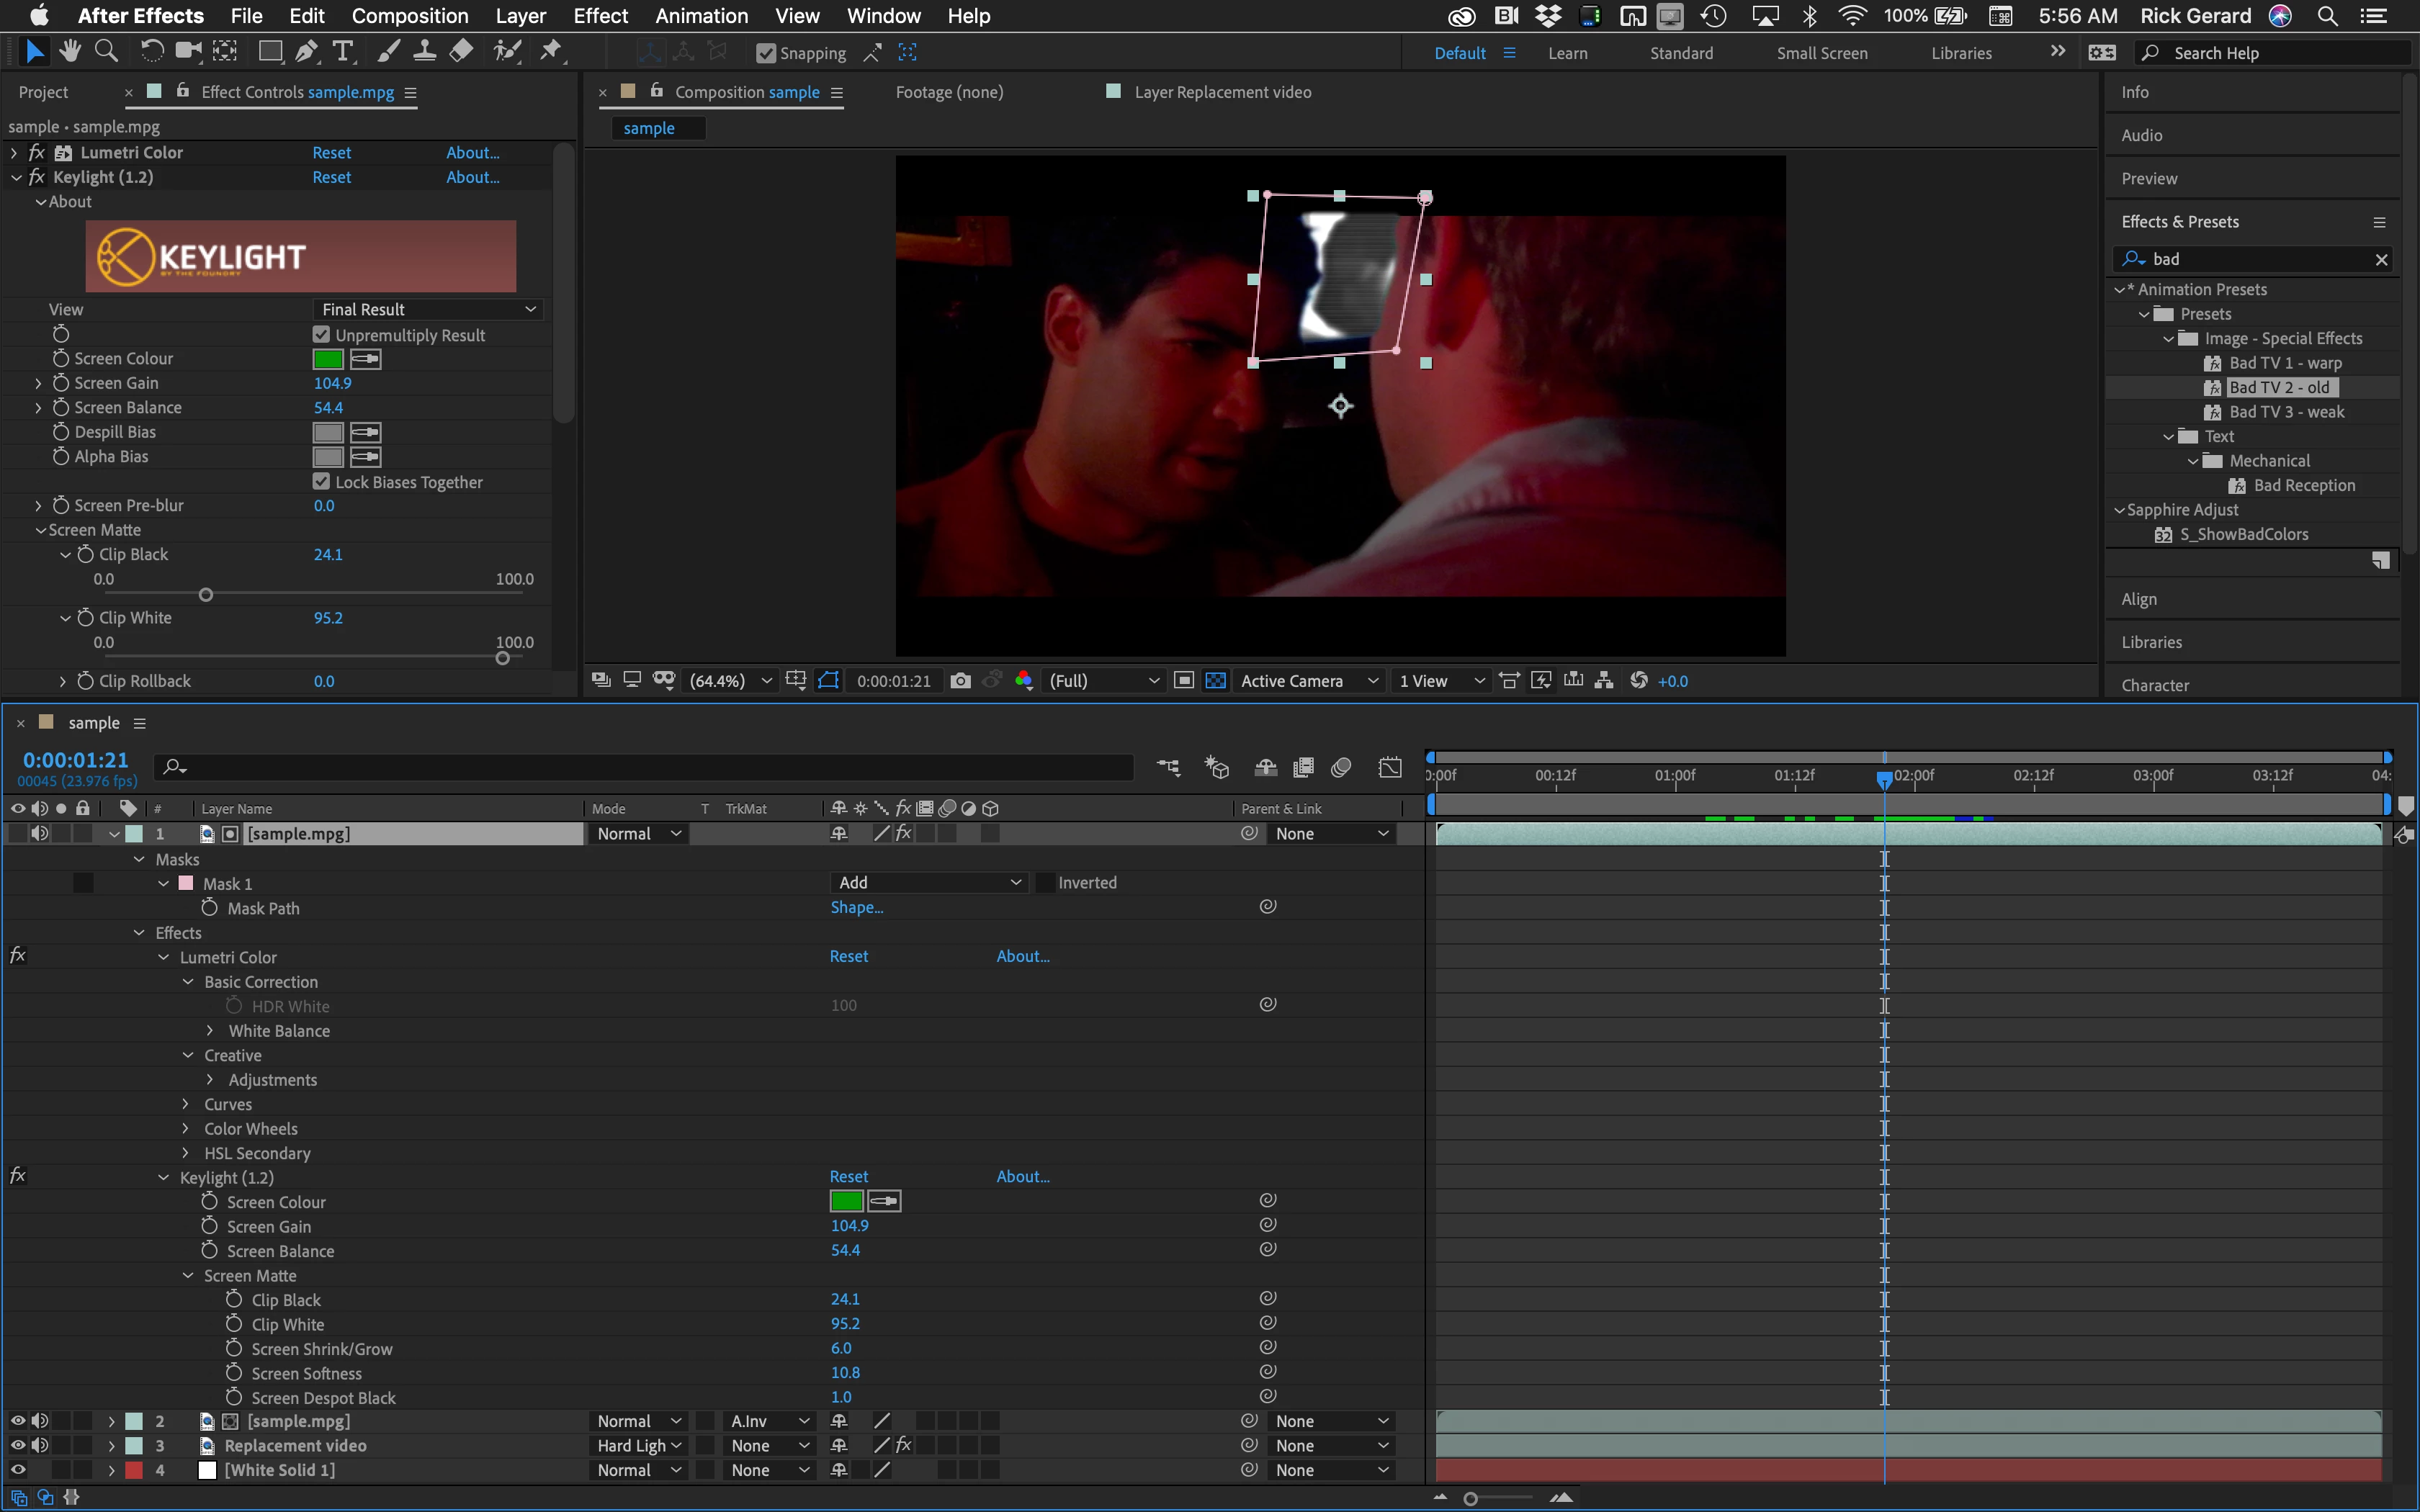Expand the Curves group in Lumetri Color
This screenshot has width=2420, height=1512.
(x=186, y=1104)
